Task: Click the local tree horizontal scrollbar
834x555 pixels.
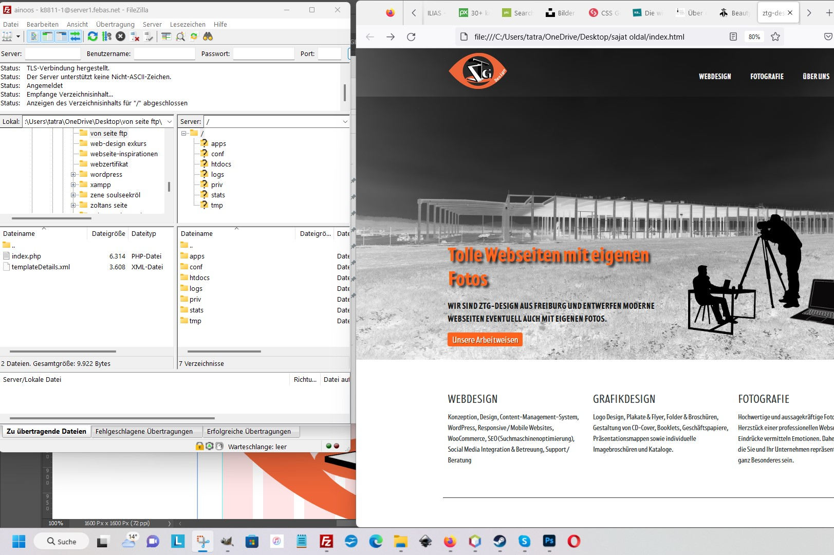Action: [x=51, y=218]
